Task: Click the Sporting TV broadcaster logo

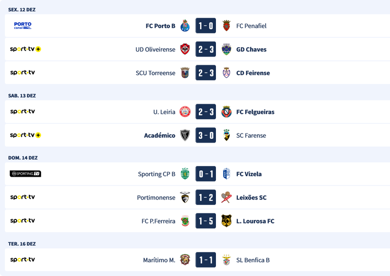Action: coord(25,174)
